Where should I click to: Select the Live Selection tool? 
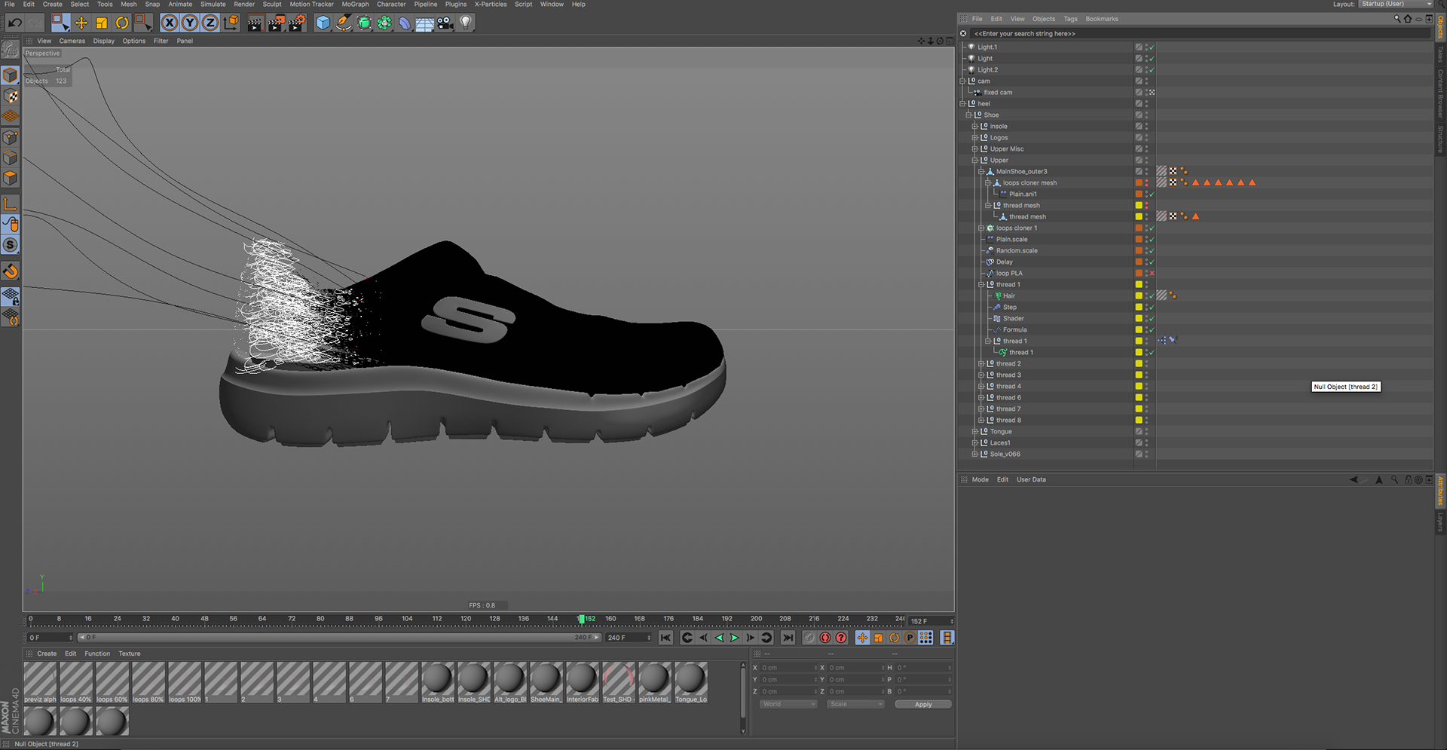(60, 23)
